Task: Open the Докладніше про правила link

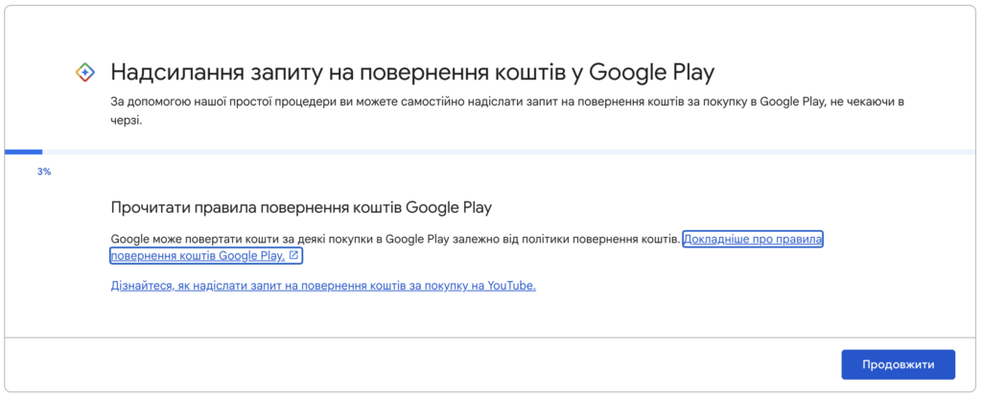Action: pos(753,239)
